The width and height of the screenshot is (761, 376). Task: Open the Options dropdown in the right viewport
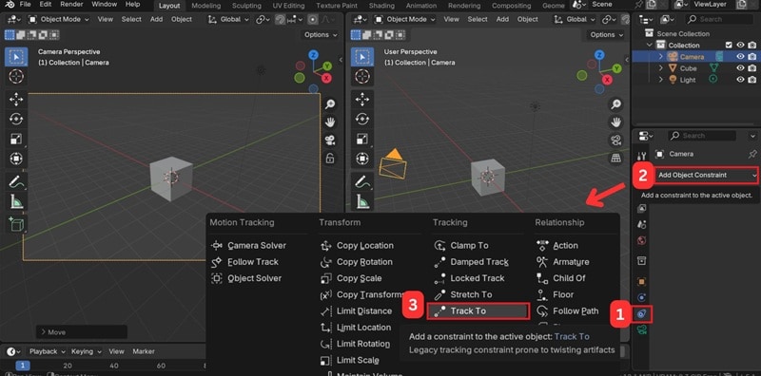point(607,35)
